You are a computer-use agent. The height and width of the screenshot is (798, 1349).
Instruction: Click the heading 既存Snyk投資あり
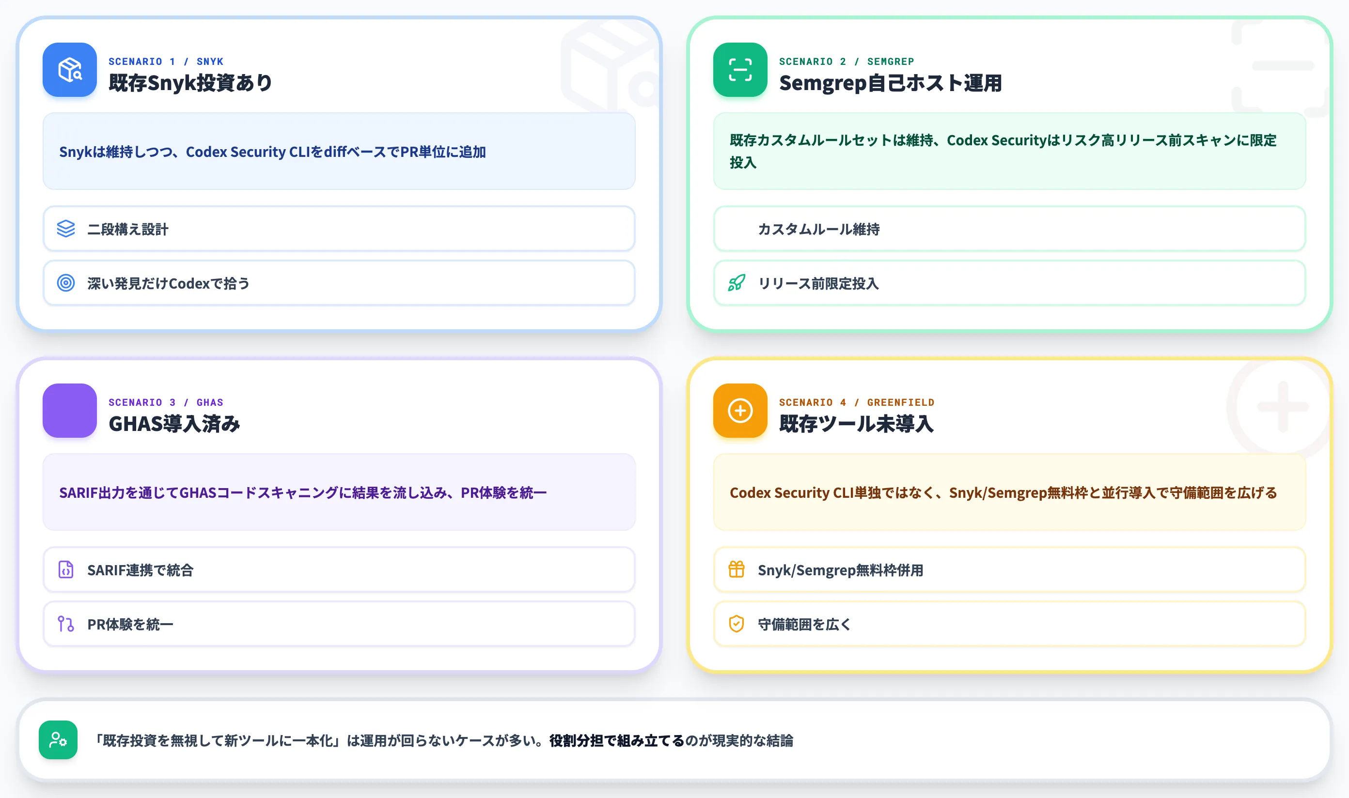190,83
